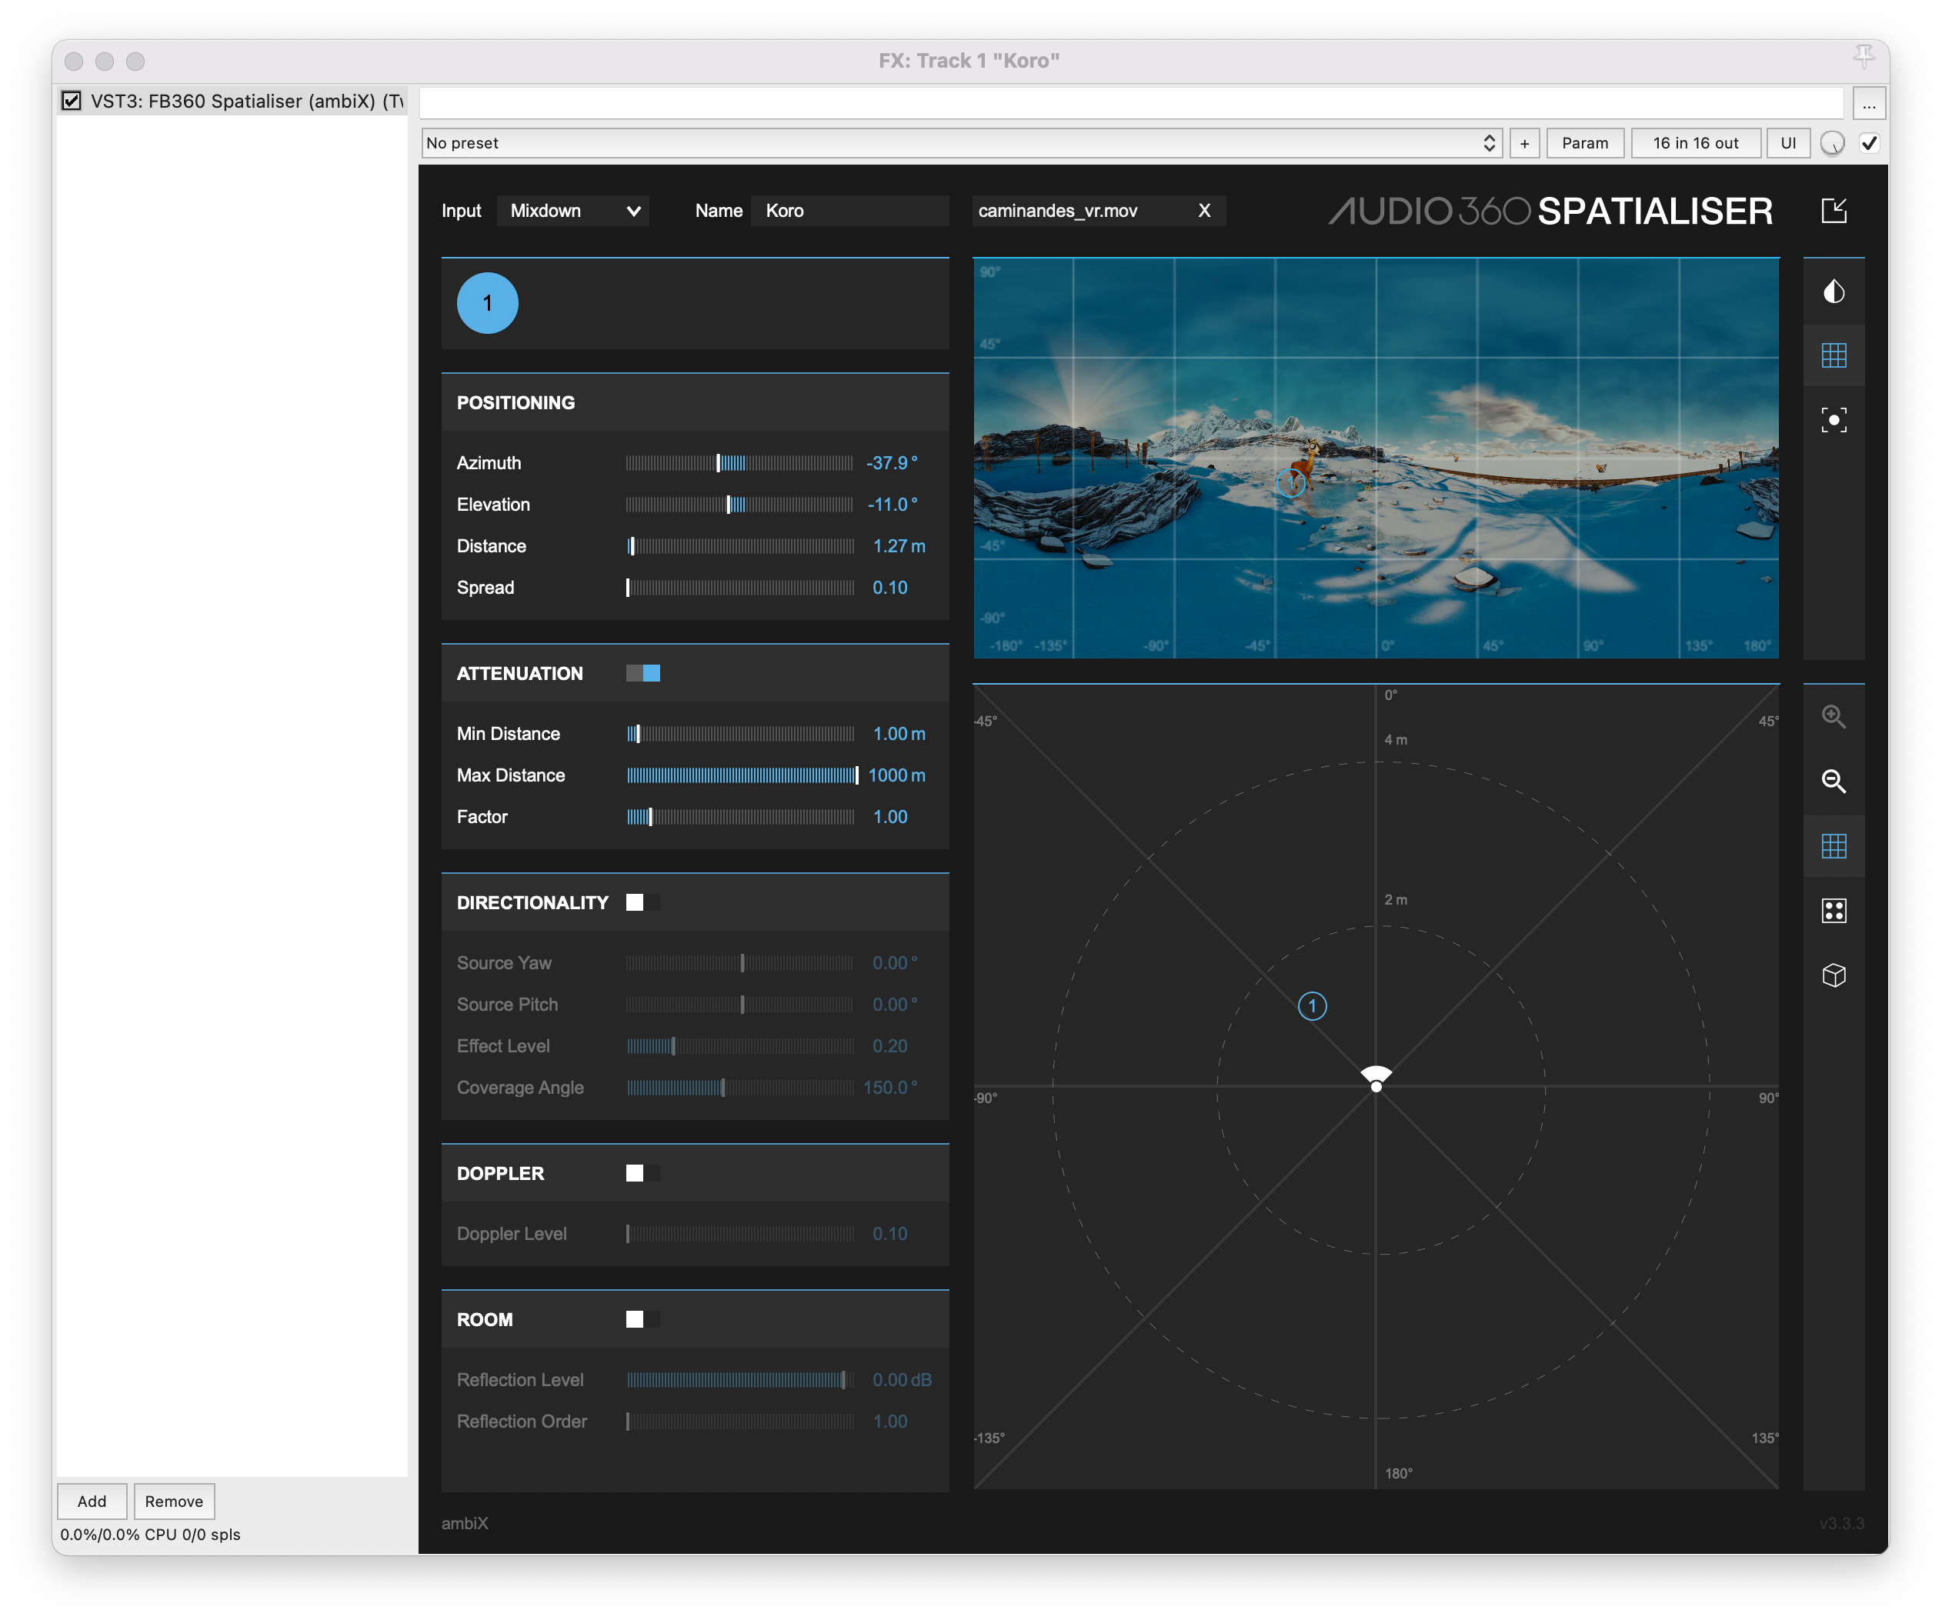Enable the Doppler toggle

642,1173
